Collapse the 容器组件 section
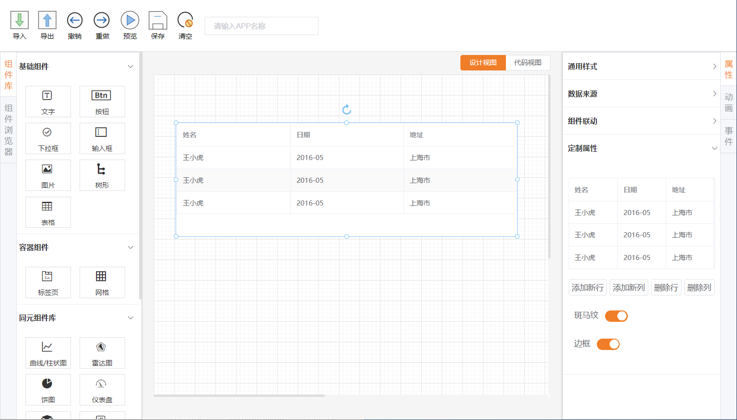This screenshot has height=420, width=737. pyautogui.click(x=131, y=247)
